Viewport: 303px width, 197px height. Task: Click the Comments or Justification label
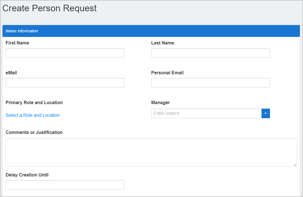click(x=34, y=132)
